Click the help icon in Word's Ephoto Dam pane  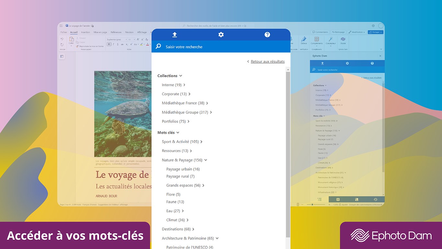tap(372, 63)
